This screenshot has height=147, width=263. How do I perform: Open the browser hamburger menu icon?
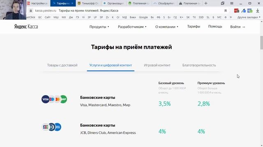click(232, 3)
